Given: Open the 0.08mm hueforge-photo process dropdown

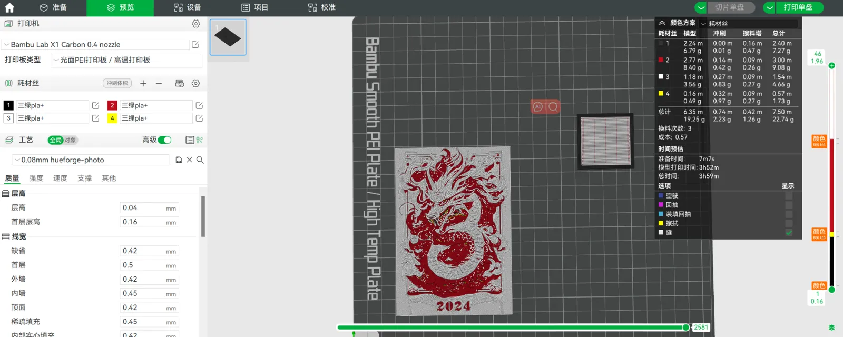Looking at the screenshot, I should point(91,160).
